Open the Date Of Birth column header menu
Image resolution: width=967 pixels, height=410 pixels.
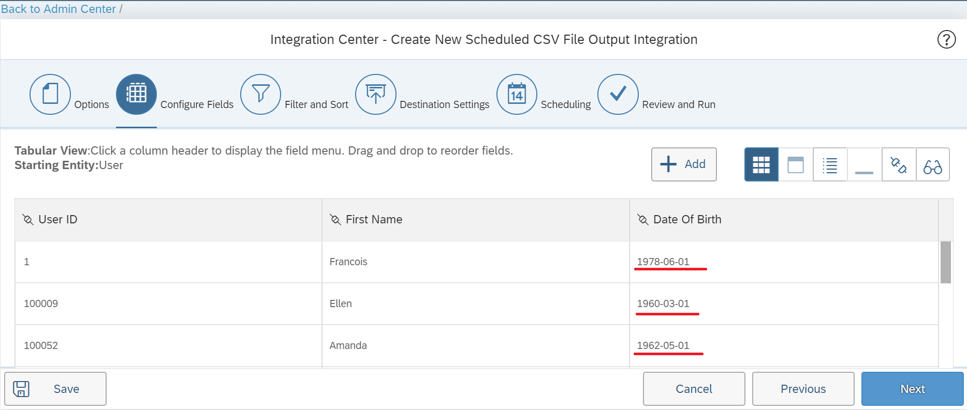pyautogui.click(x=784, y=220)
